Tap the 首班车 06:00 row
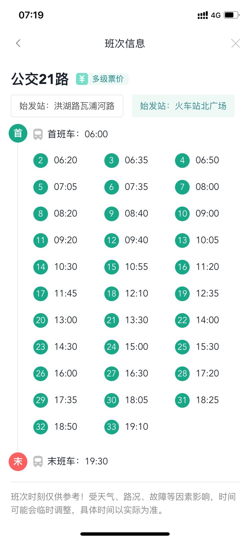 (78, 134)
